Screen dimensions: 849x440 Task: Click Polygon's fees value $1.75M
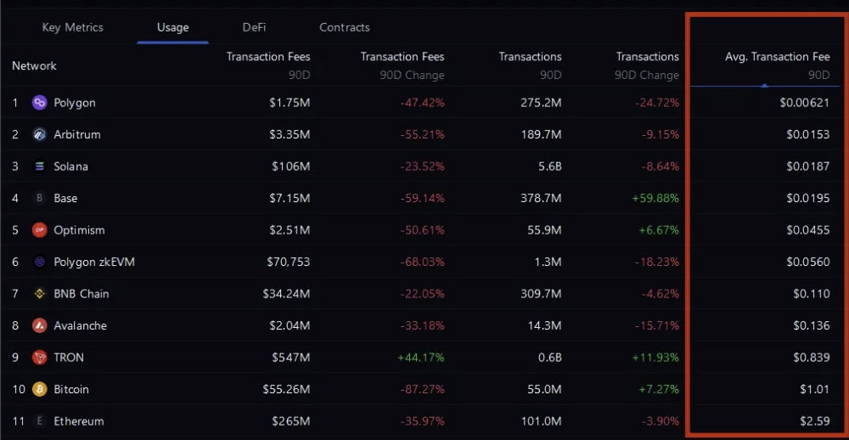290,103
